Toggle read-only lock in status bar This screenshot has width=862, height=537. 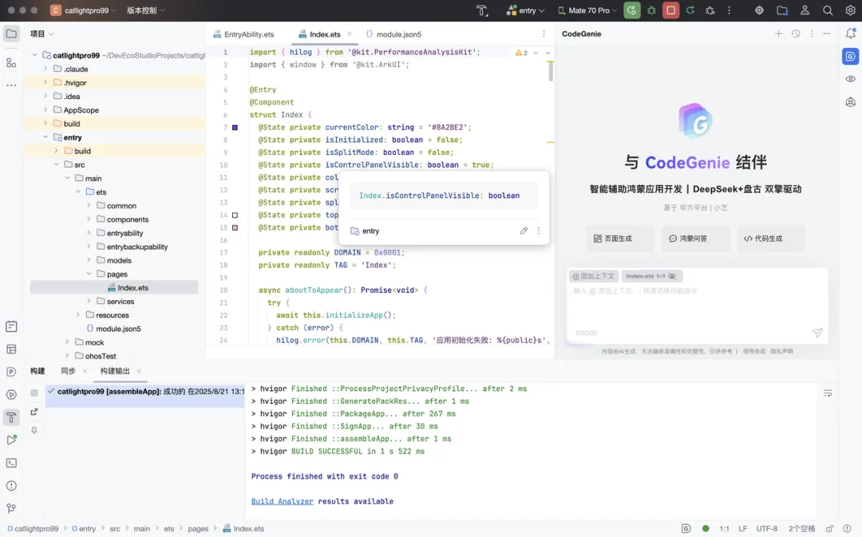point(829,529)
